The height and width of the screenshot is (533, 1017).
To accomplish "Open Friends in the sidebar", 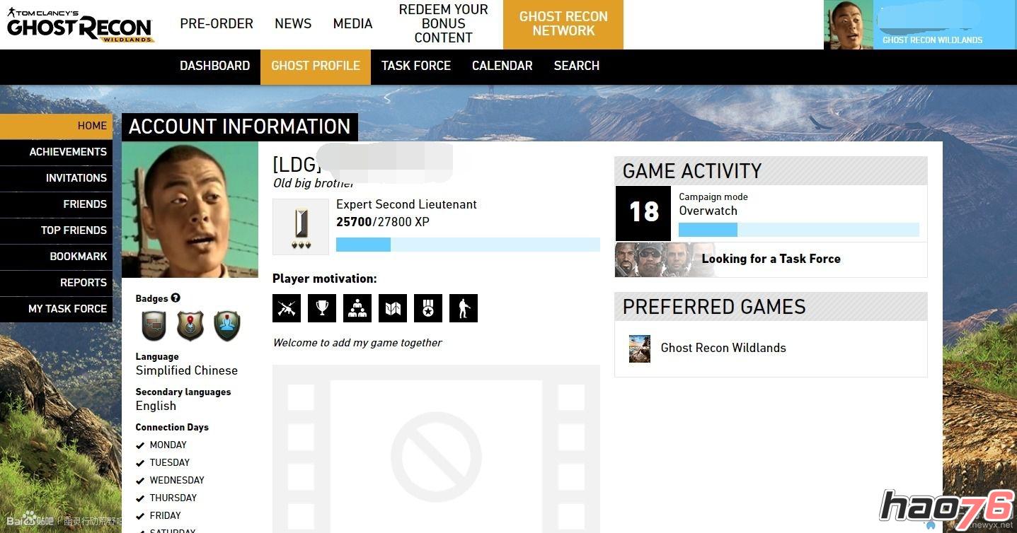I will pyautogui.click(x=56, y=204).
